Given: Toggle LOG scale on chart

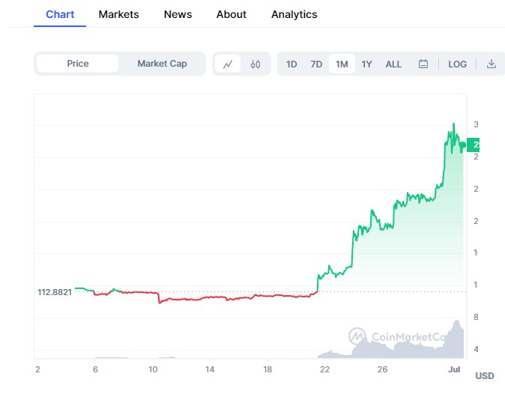Looking at the screenshot, I should click(457, 64).
